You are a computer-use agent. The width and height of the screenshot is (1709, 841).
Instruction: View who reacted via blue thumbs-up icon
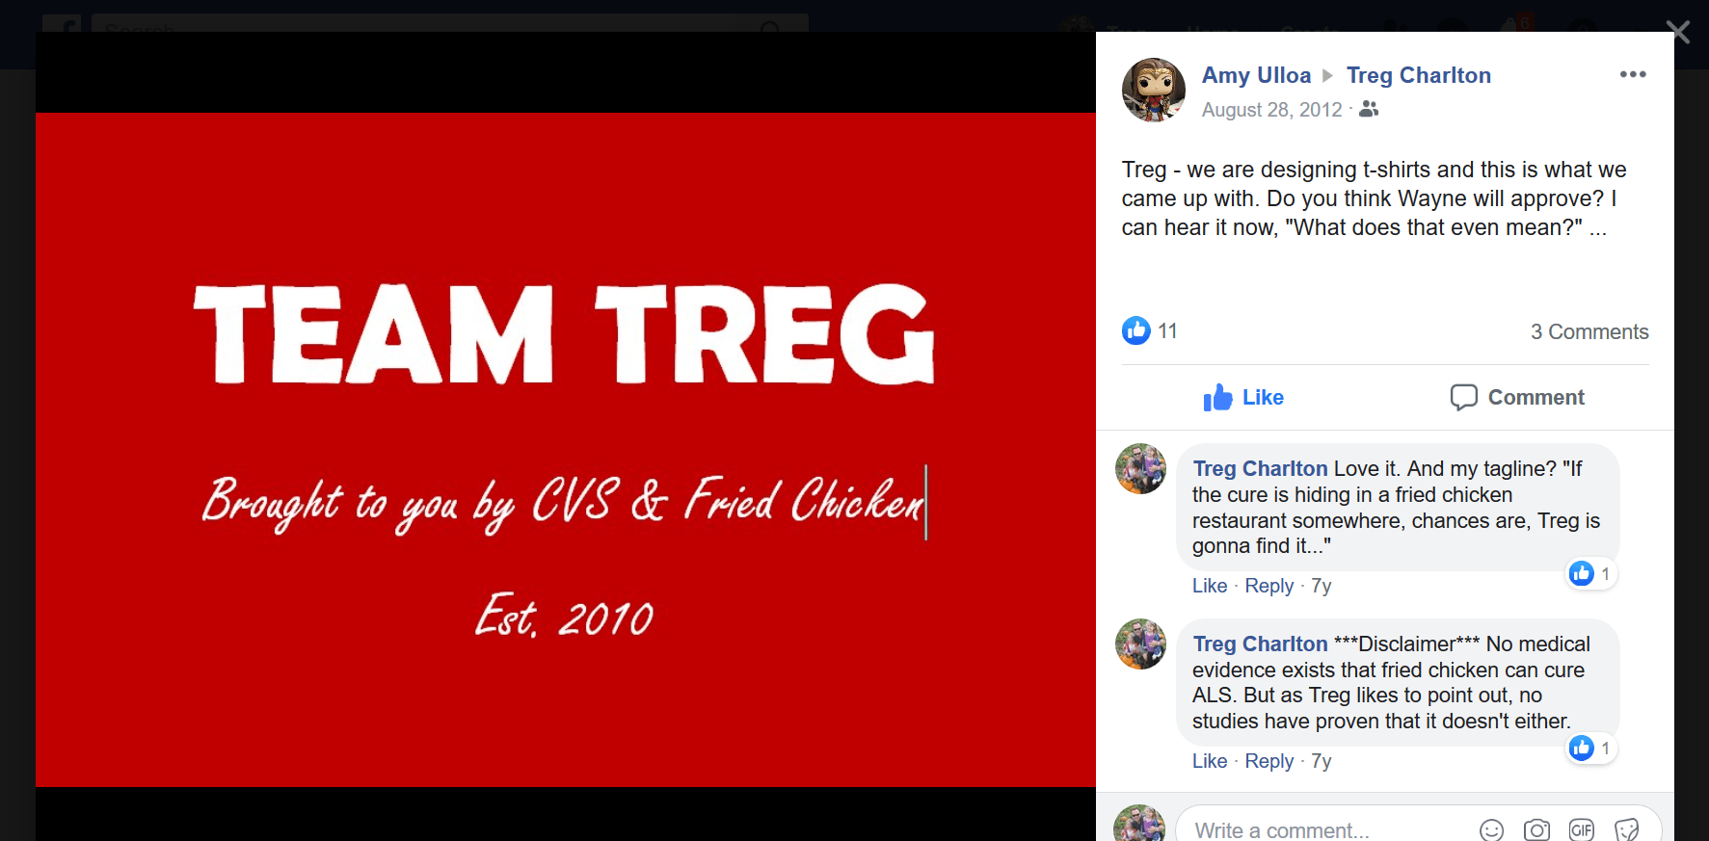pos(1136,330)
